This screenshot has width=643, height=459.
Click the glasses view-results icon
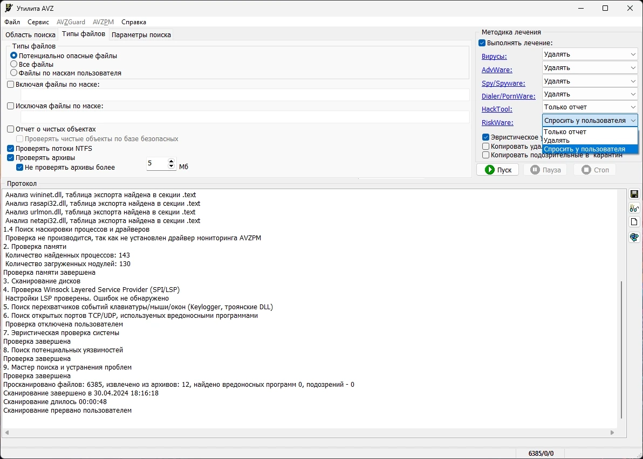[x=634, y=208]
